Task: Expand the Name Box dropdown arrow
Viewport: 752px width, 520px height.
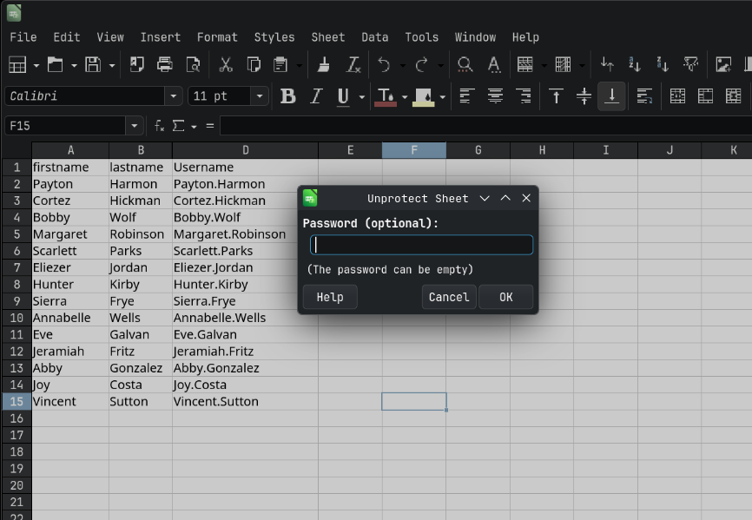Action: (134, 126)
